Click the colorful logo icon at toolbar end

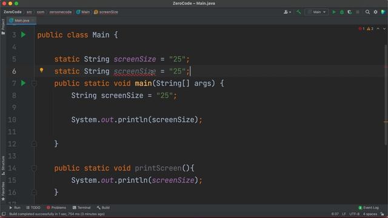383,12
